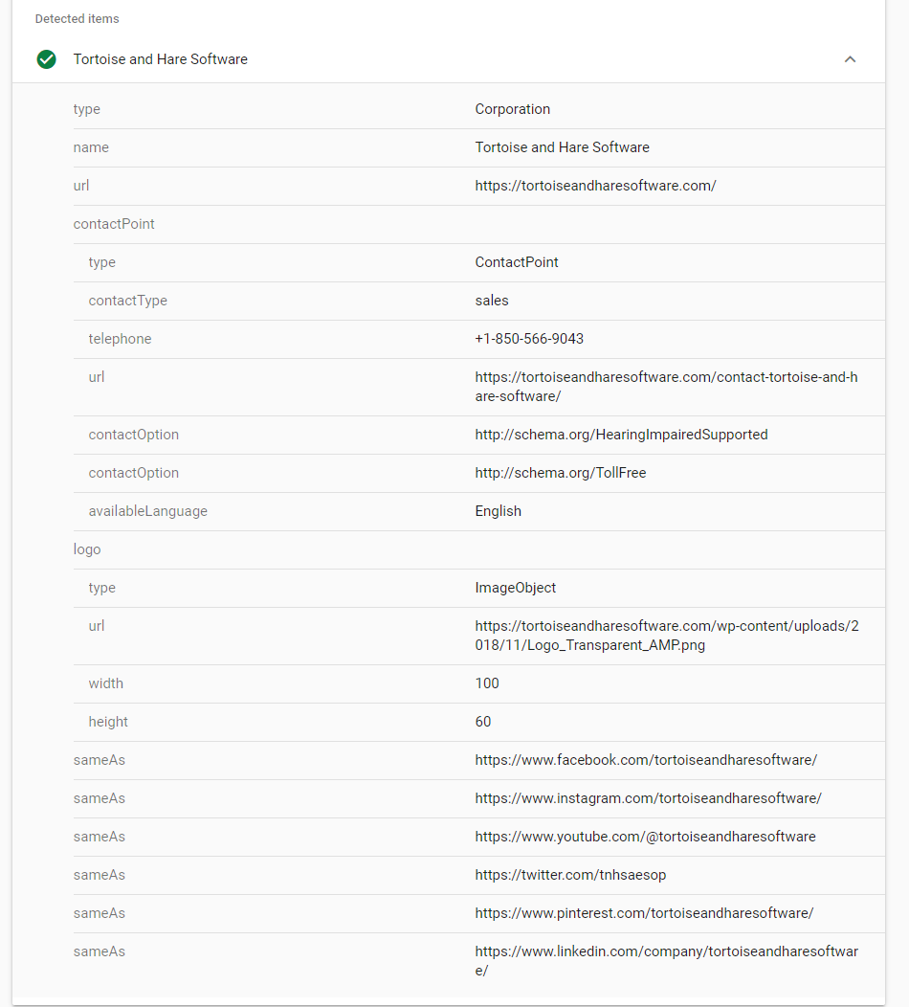Click the Tortoise and Hare Software heading
This screenshot has height=1007, width=909.
tap(161, 59)
